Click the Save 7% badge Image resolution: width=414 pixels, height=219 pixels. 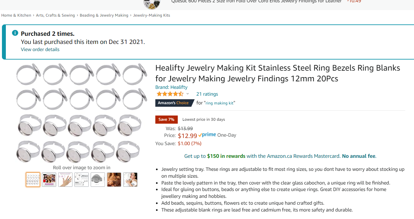[166, 119]
